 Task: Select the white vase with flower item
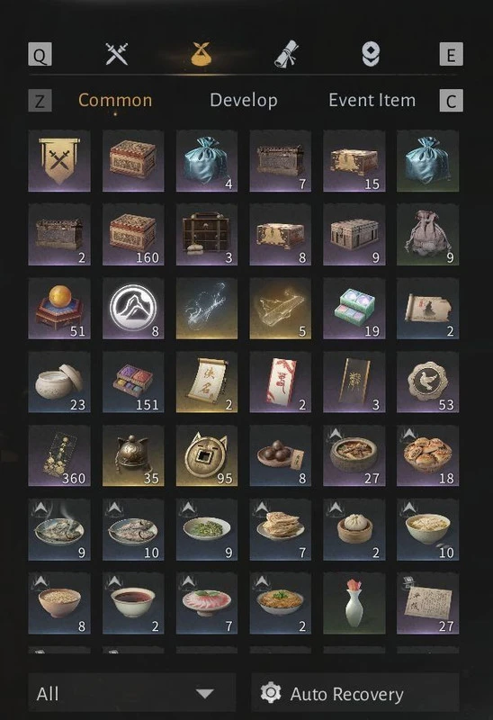click(x=354, y=603)
